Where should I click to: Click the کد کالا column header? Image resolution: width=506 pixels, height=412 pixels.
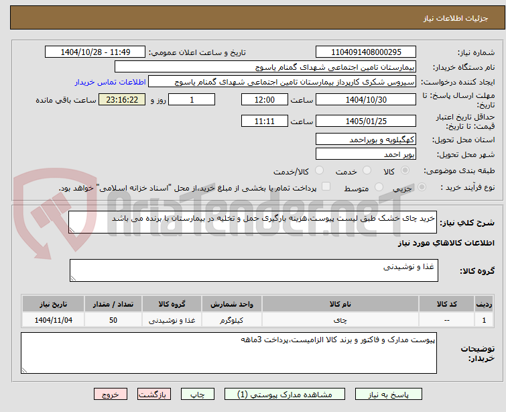[x=446, y=304]
